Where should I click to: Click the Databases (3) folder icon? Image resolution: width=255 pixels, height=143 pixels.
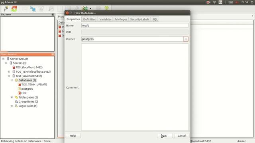(x=16, y=80)
